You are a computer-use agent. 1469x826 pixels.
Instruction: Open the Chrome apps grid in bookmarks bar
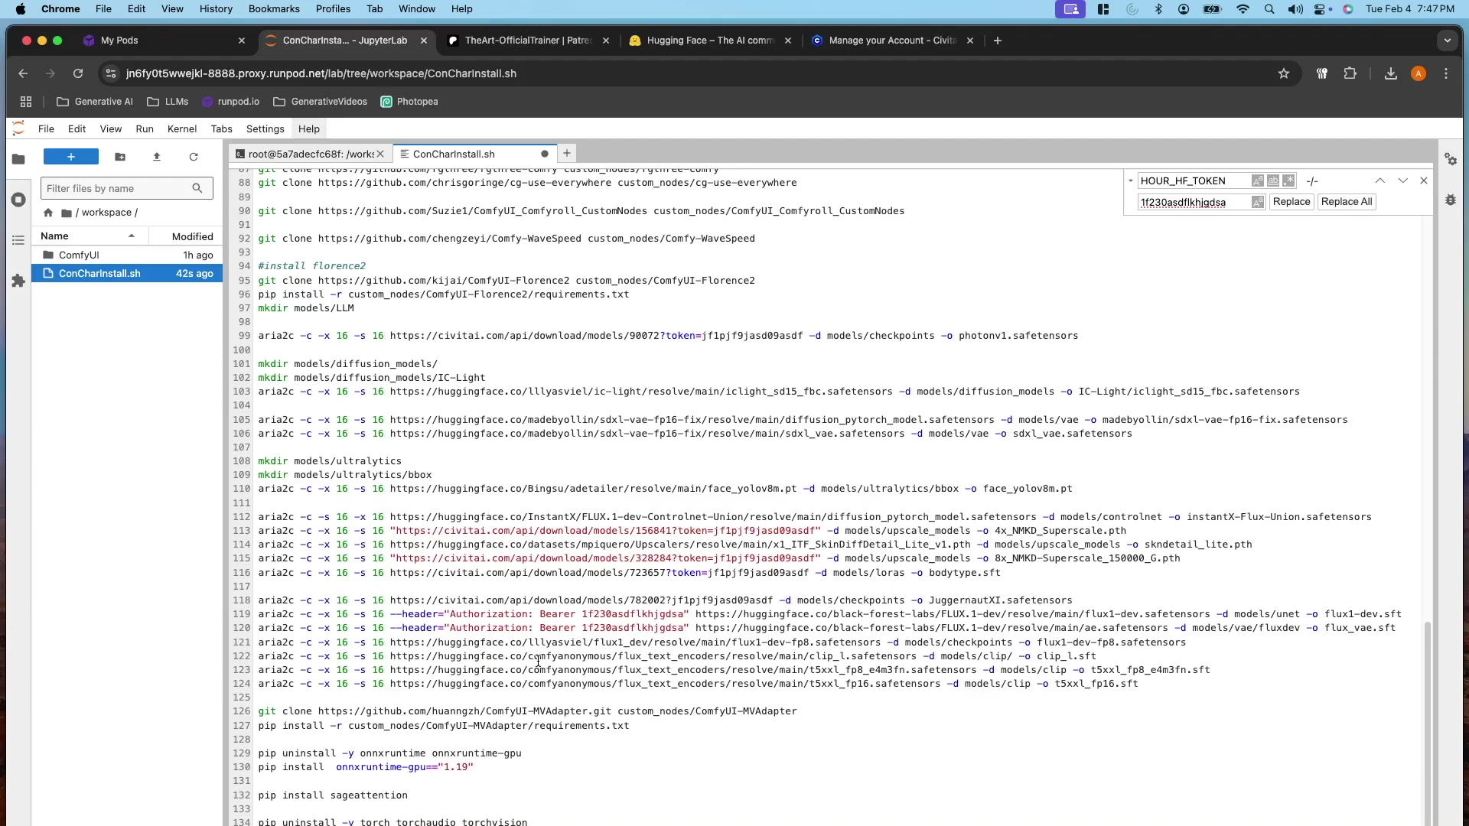[26, 102]
